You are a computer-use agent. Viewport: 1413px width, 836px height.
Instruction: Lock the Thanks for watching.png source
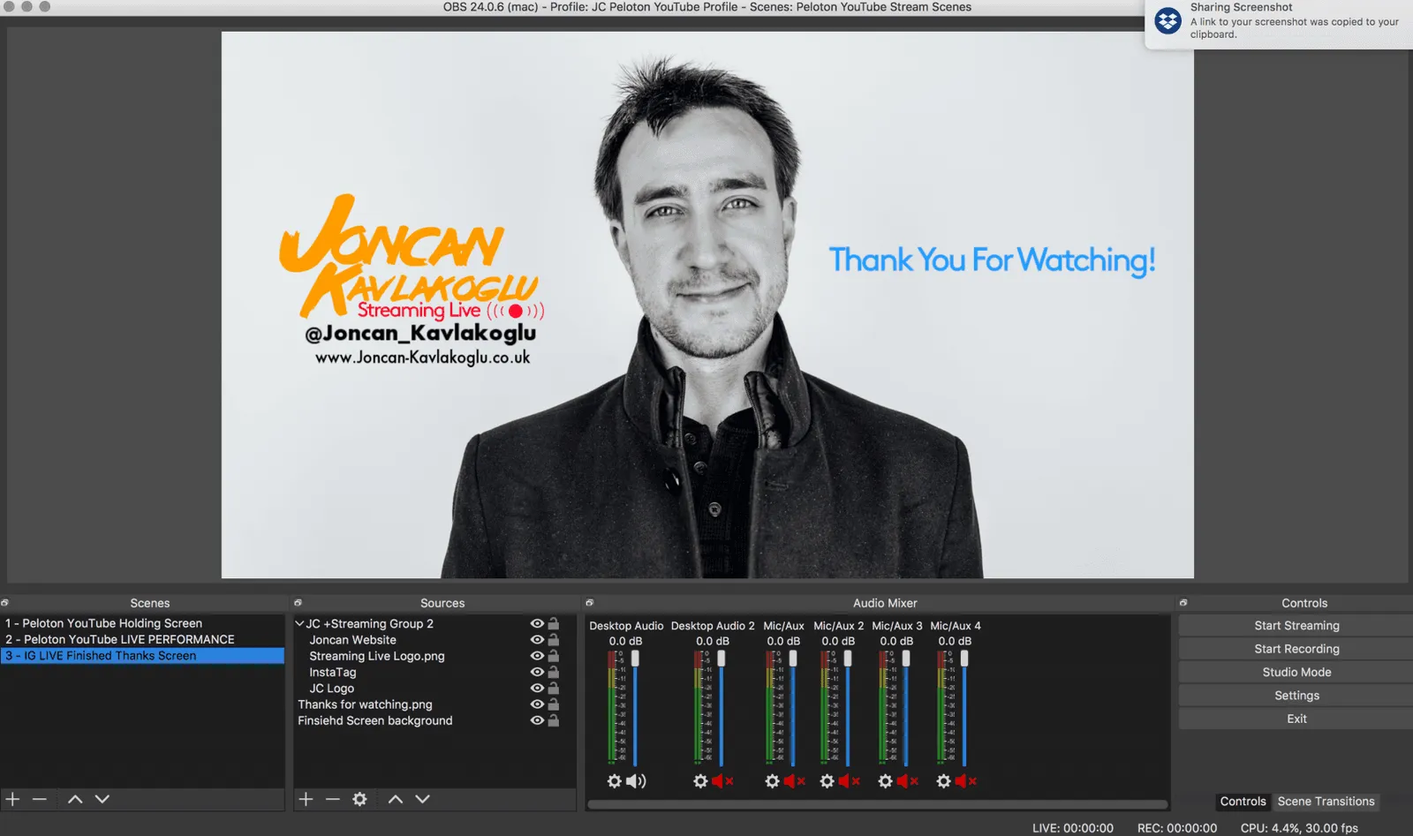point(554,704)
